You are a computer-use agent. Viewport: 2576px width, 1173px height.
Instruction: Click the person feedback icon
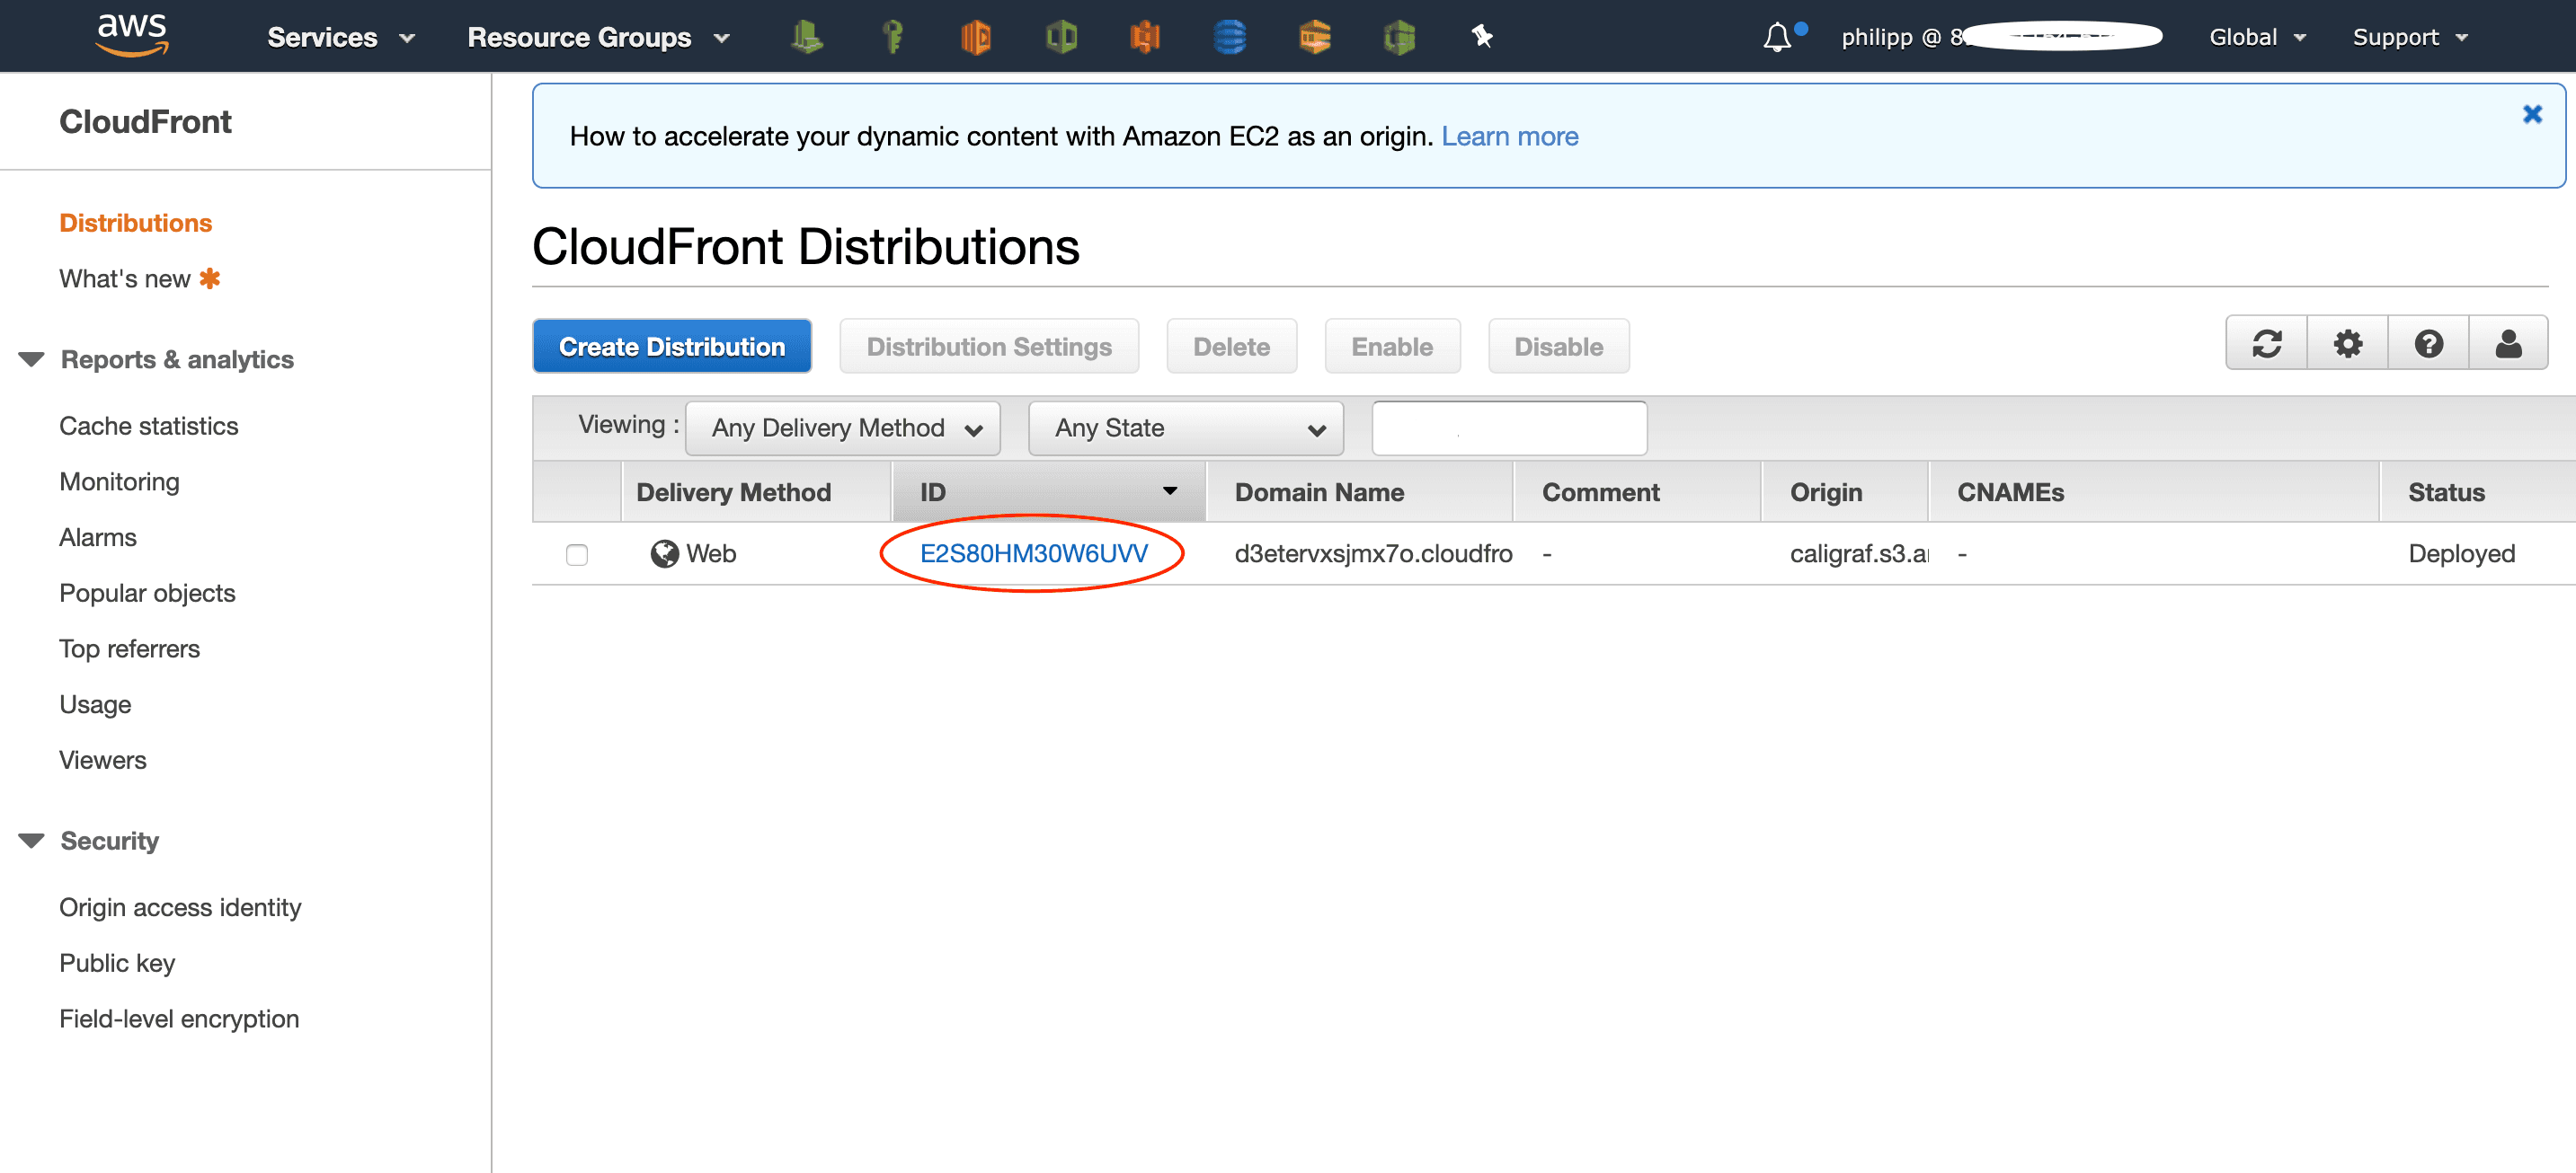2507,344
